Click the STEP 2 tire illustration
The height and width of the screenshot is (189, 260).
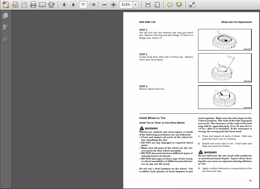point(225,40)
